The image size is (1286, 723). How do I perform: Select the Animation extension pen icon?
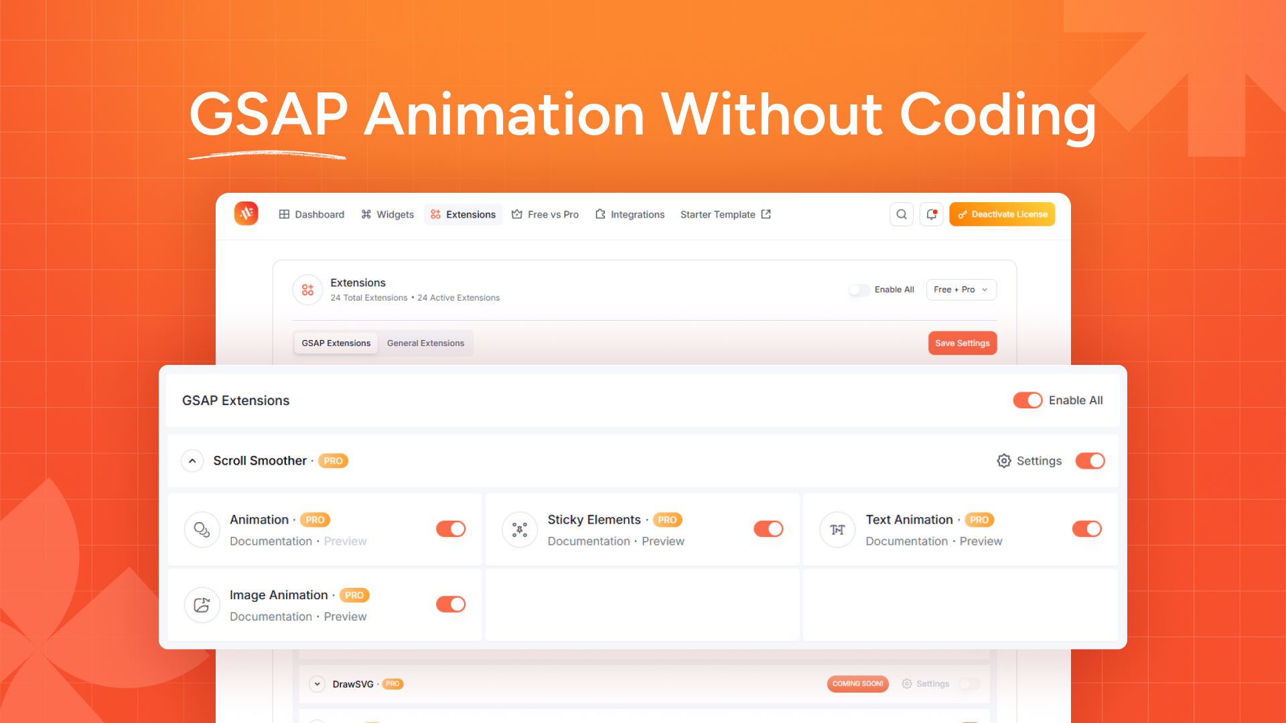point(202,530)
